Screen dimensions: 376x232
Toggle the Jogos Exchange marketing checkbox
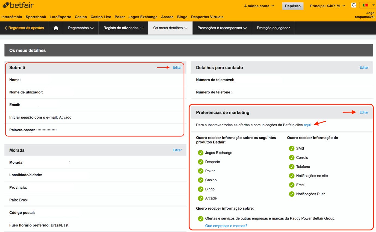coord(201,153)
